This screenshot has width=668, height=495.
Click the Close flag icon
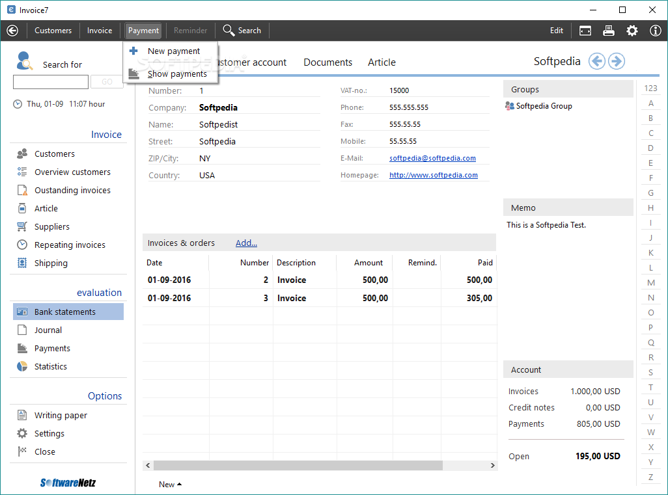pyautogui.click(x=22, y=451)
